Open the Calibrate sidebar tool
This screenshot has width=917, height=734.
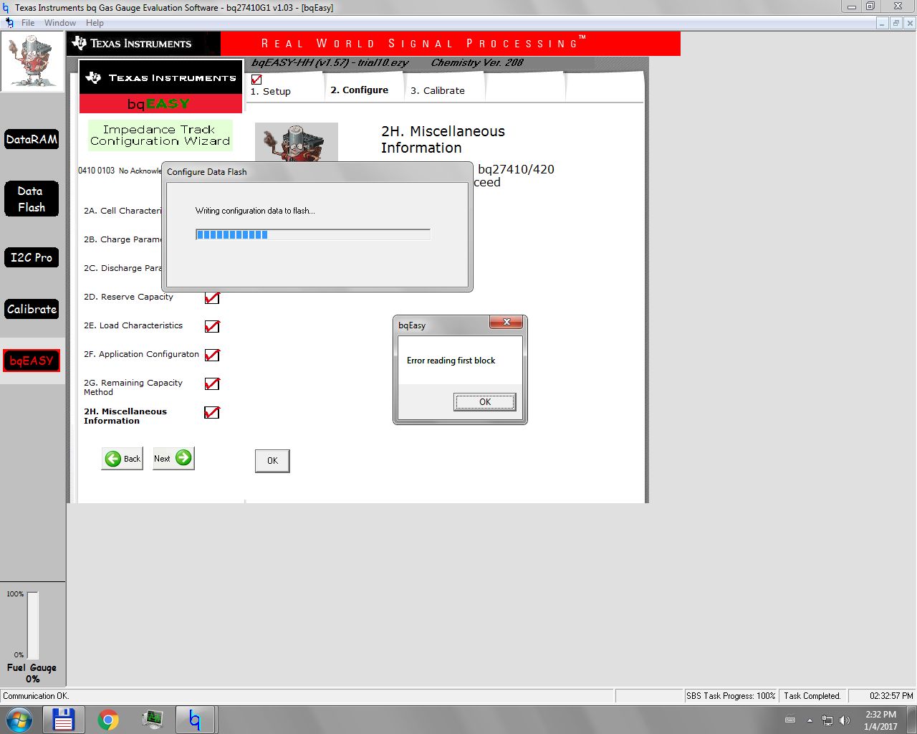pos(32,309)
